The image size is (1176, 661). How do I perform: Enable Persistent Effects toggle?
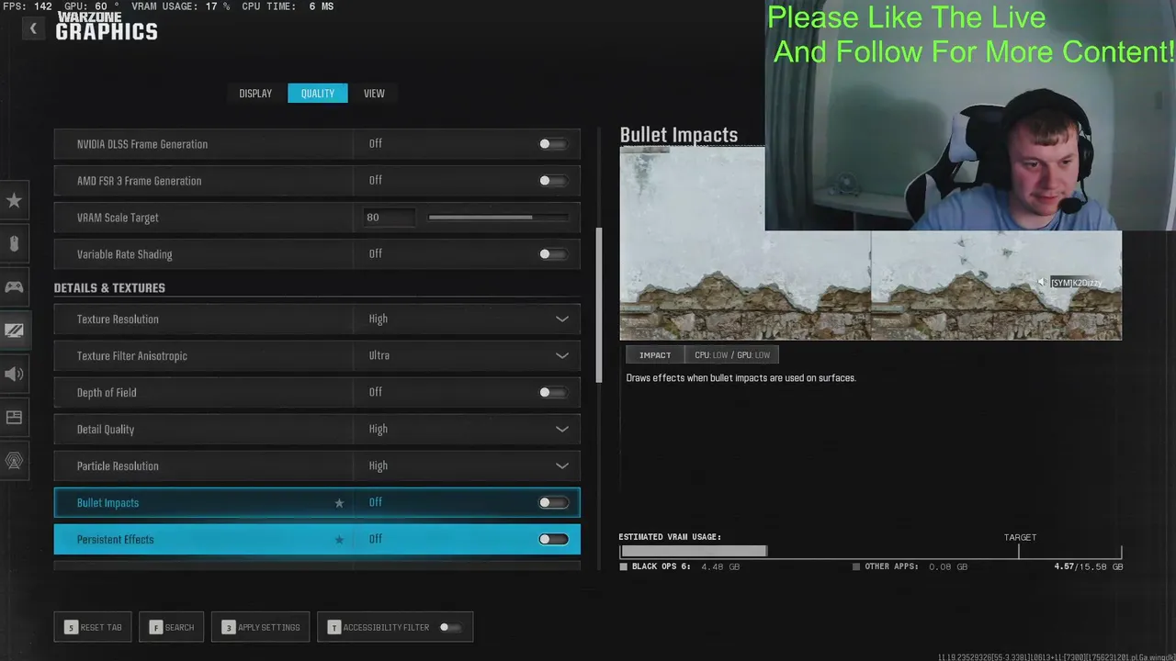click(553, 539)
